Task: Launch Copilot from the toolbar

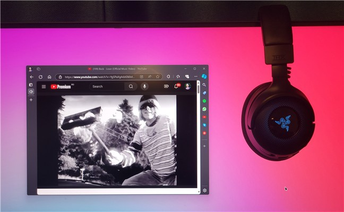Action: point(204,76)
